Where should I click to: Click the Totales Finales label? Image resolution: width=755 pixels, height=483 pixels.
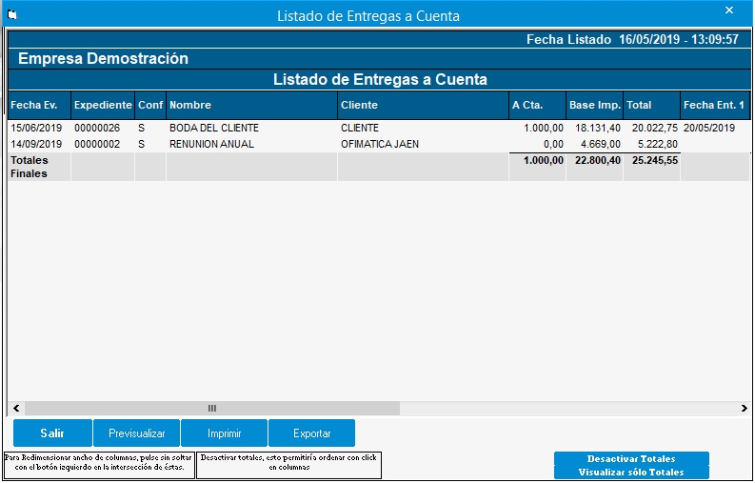pyautogui.click(x=30, y=167)
